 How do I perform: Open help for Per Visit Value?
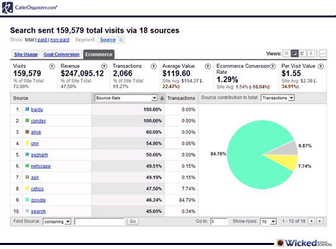tap(321, 66)
